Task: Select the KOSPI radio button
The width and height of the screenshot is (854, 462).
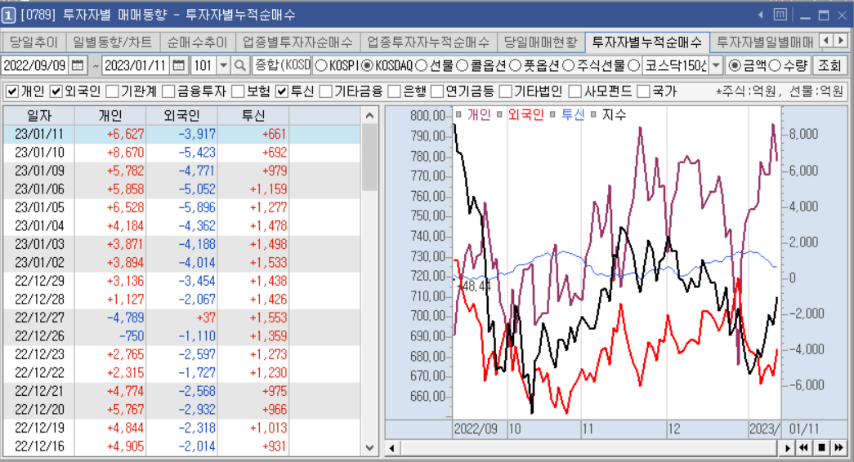Action: pos(321,66)
